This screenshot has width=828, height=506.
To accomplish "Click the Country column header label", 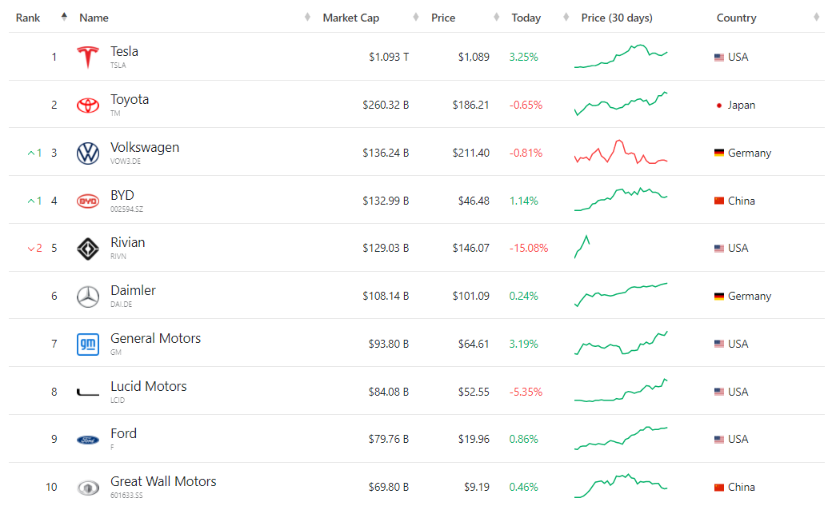I will click(x=736, y=18).
